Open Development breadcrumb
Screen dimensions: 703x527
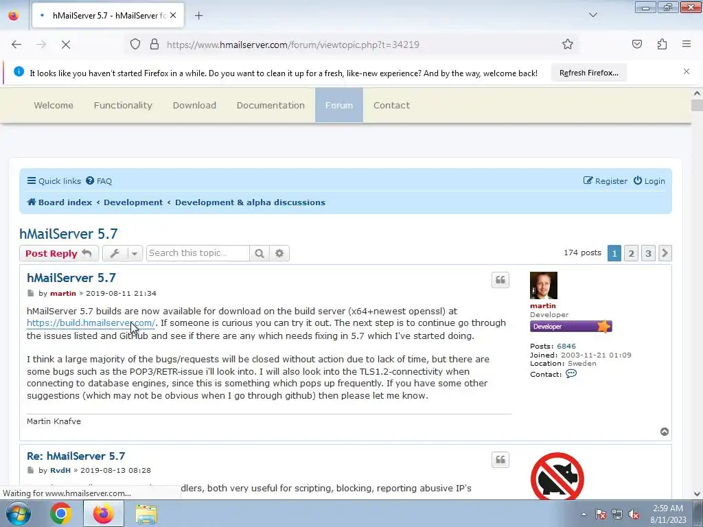tap(133, 202)
